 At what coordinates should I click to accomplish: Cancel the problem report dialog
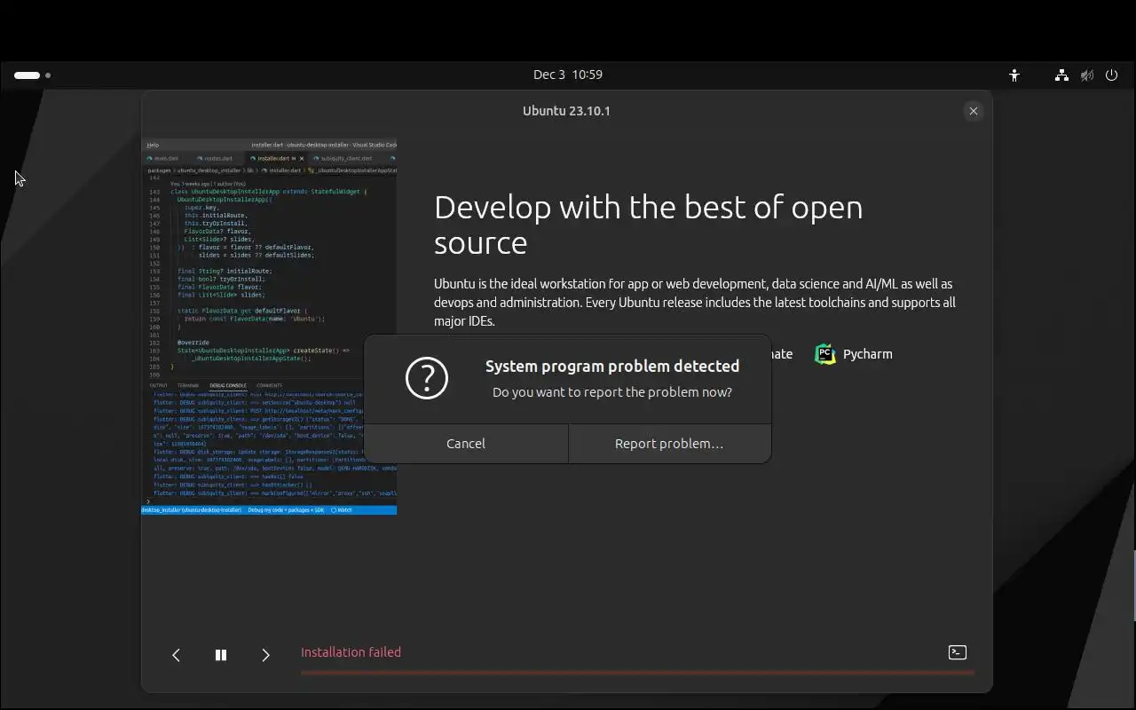(466, 444)
